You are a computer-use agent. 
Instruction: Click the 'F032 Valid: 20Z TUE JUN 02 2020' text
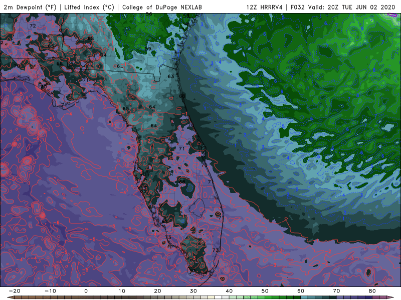point(343,7)
